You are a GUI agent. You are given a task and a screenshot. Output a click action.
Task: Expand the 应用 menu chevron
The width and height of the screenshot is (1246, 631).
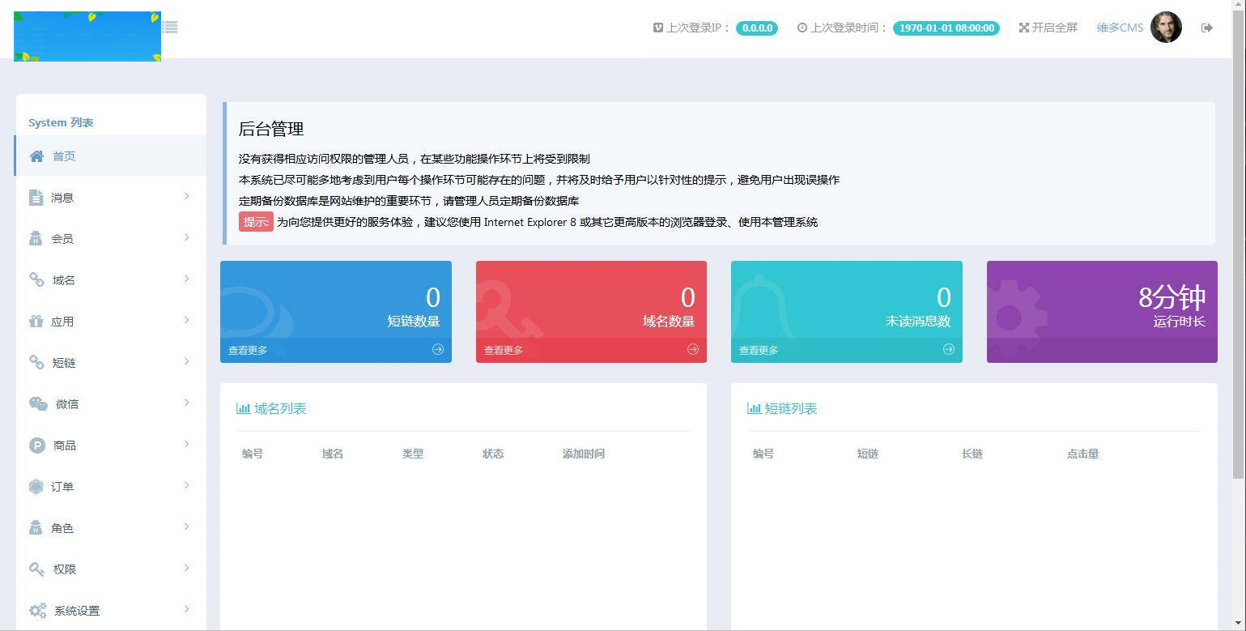click(x=189, y=321)
